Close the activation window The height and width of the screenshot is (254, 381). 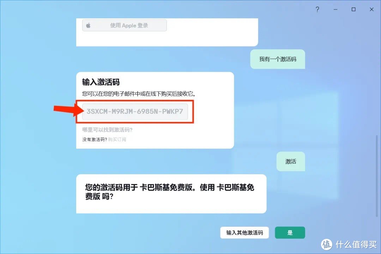[371, 10]
